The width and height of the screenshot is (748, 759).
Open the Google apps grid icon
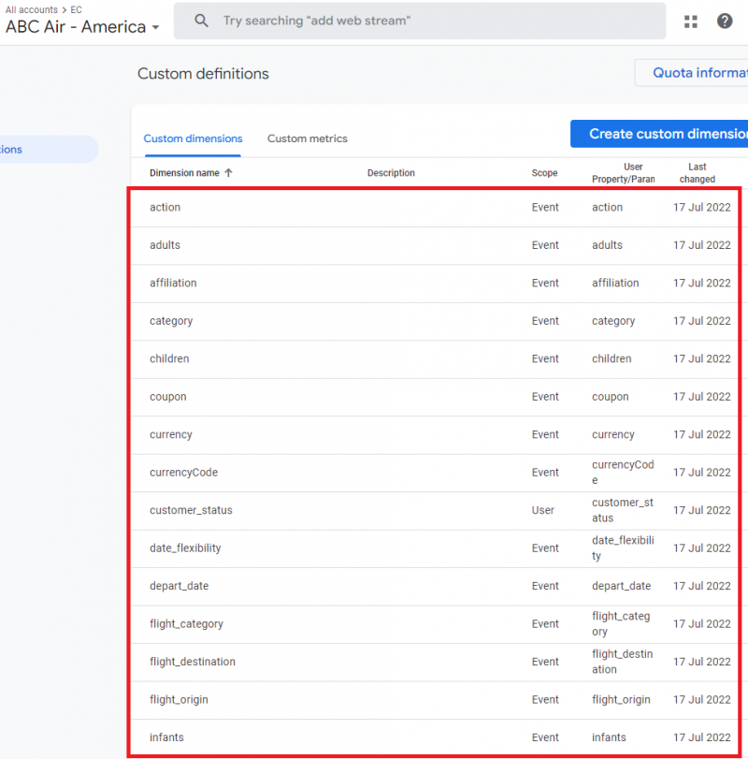(x=691, y=22)
